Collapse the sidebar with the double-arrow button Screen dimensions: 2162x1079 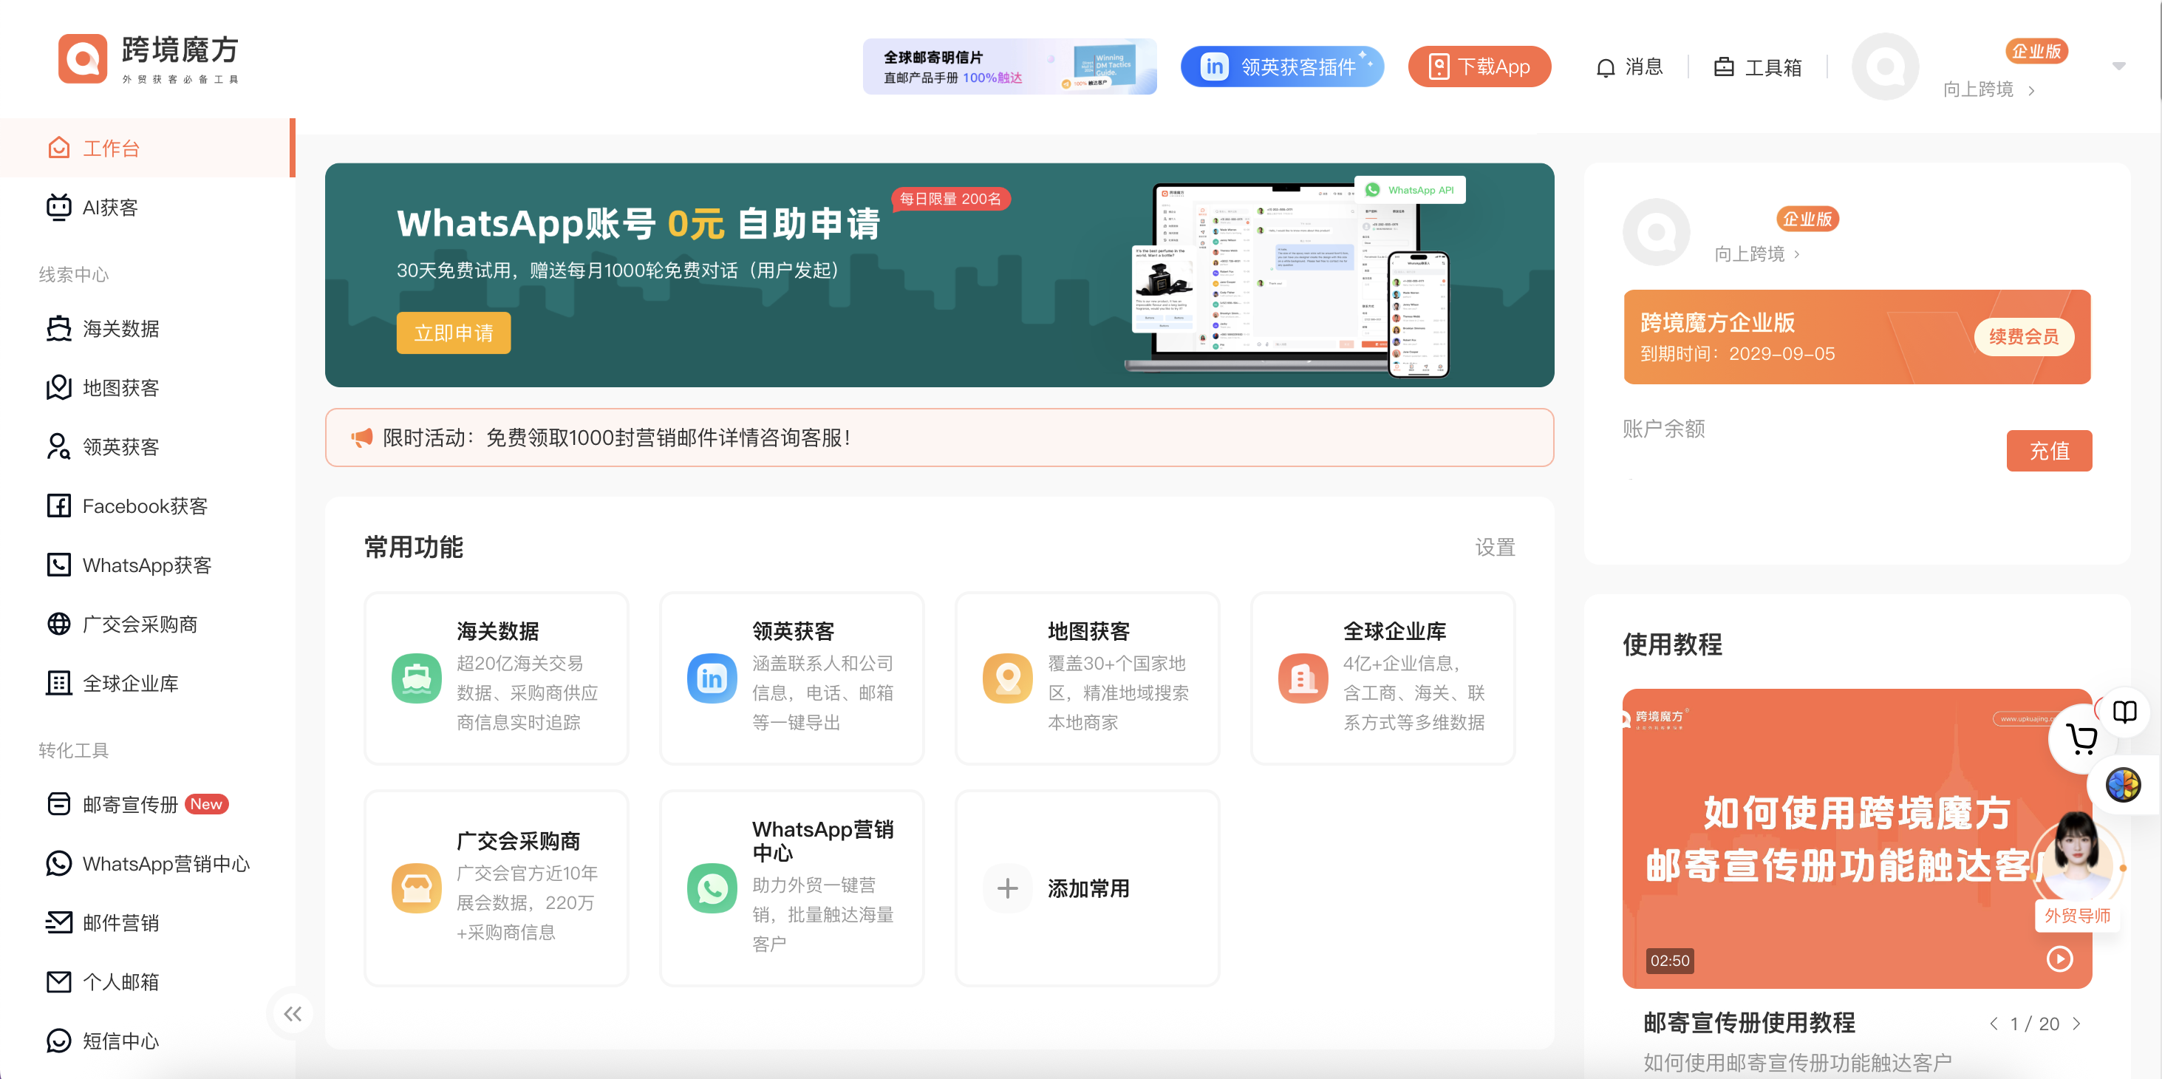click(292, 1013)
